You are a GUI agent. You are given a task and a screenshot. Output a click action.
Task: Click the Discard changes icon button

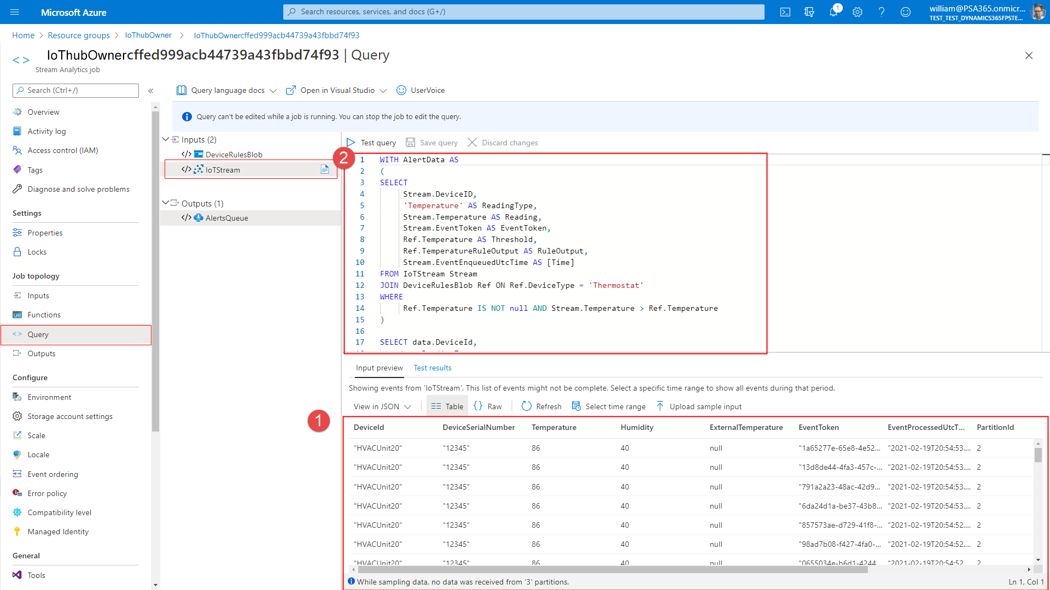(471, 142)
